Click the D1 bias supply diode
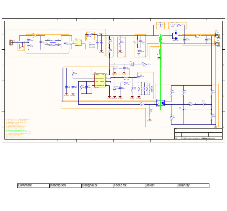Screen dimensions: 227x211 click(x=132, y=64)
